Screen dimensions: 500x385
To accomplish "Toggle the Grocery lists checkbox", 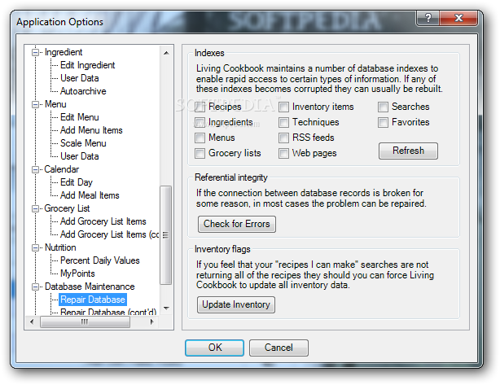I will [x=200, y=153].
